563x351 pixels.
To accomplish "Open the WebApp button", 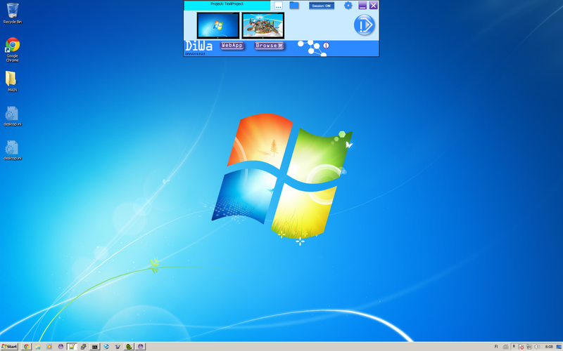I will (x=232, y=46).
